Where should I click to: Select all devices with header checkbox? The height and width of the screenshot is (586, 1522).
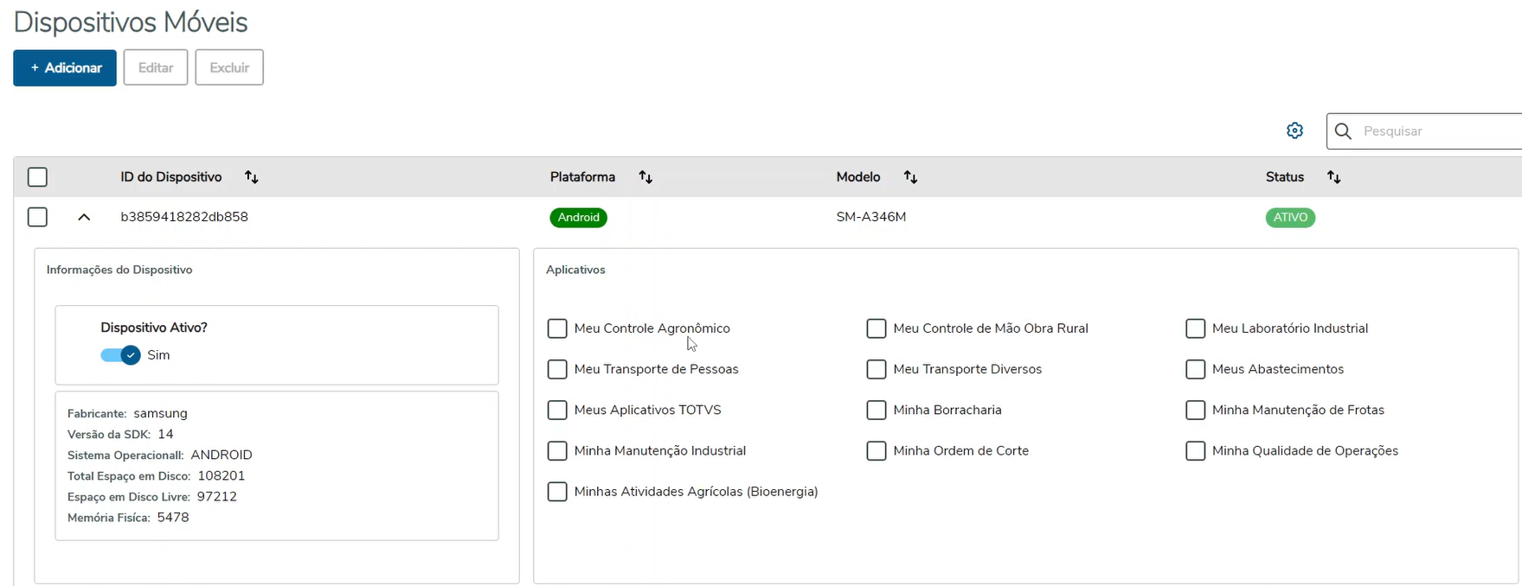pyautogui.click(x=37, y=177)
